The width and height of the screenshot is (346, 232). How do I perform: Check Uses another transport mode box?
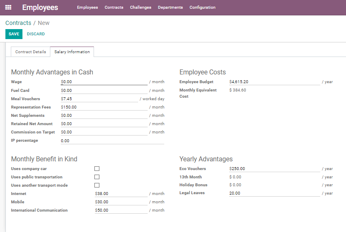(97, 185)
